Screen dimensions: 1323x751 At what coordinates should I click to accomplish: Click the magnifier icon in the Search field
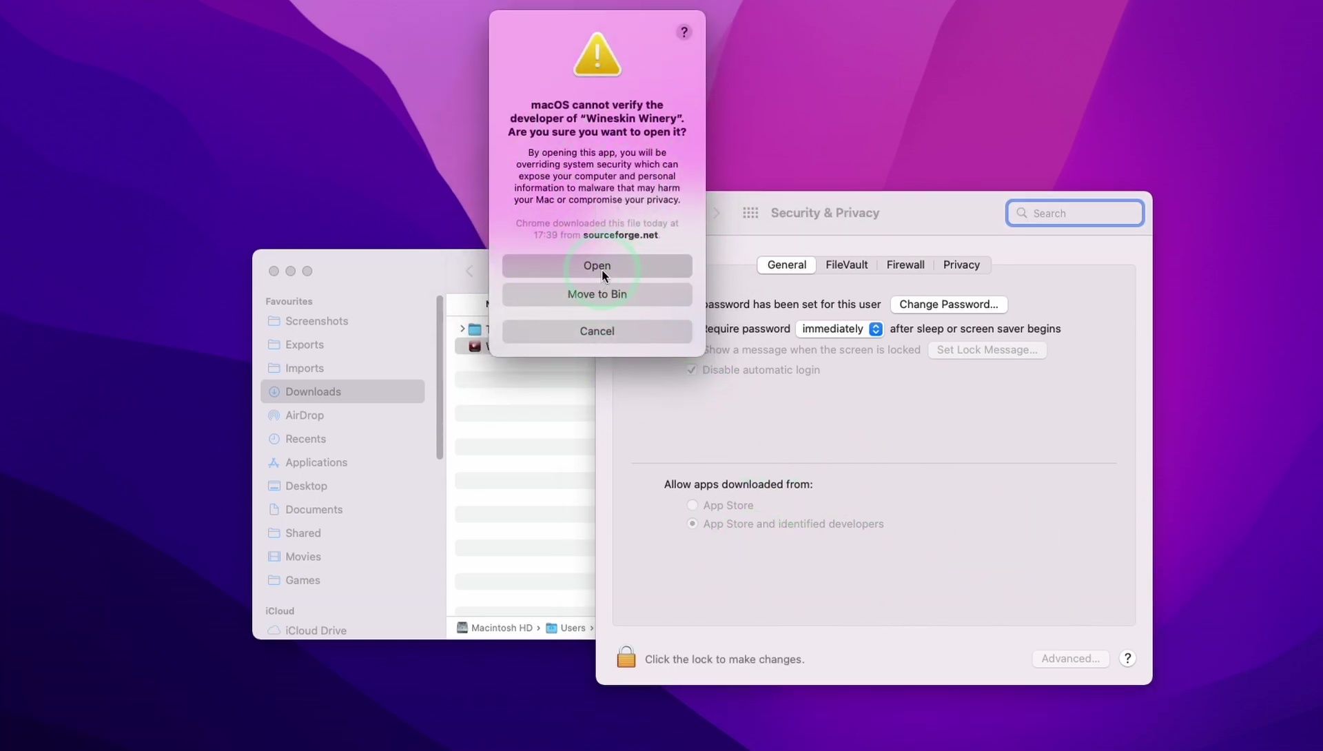tap(1022, 214)
